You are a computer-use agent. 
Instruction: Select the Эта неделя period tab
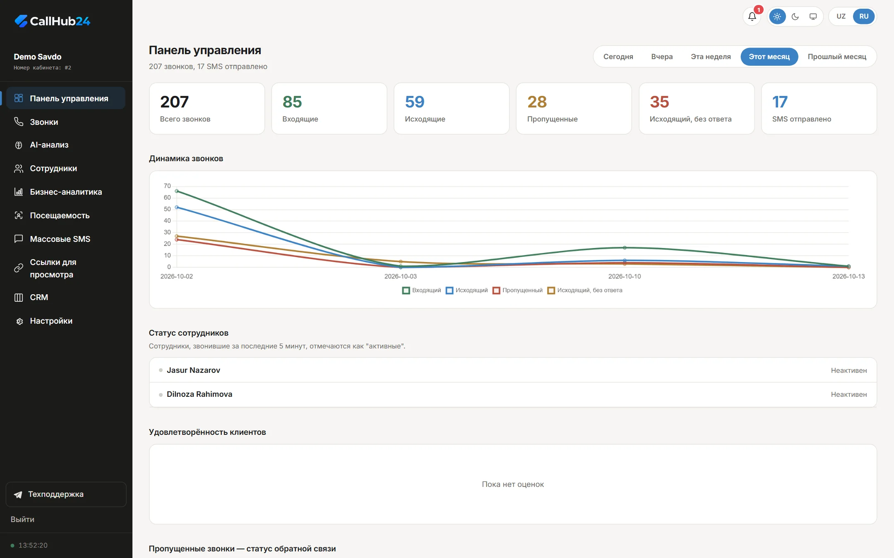click(711, 57)
